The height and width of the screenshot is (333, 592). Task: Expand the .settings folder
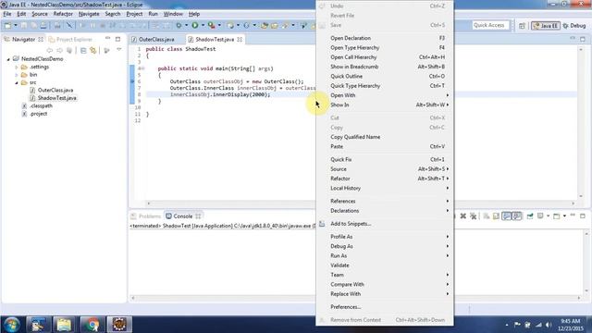(17, 67)
